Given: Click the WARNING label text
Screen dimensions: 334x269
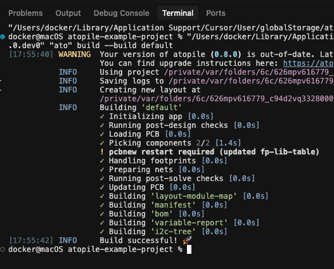Looking at the screenshot, I should coord(75,54).
